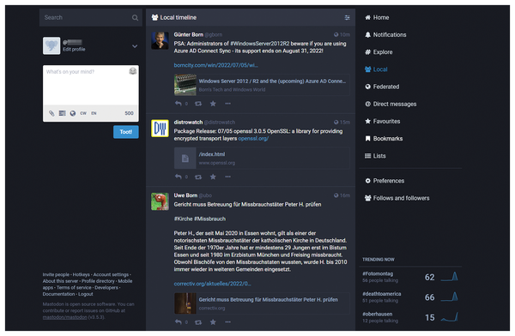Viewport: 515px width, 336px height.
Task: Click Uwe Born's avatar
Action: 160,201
